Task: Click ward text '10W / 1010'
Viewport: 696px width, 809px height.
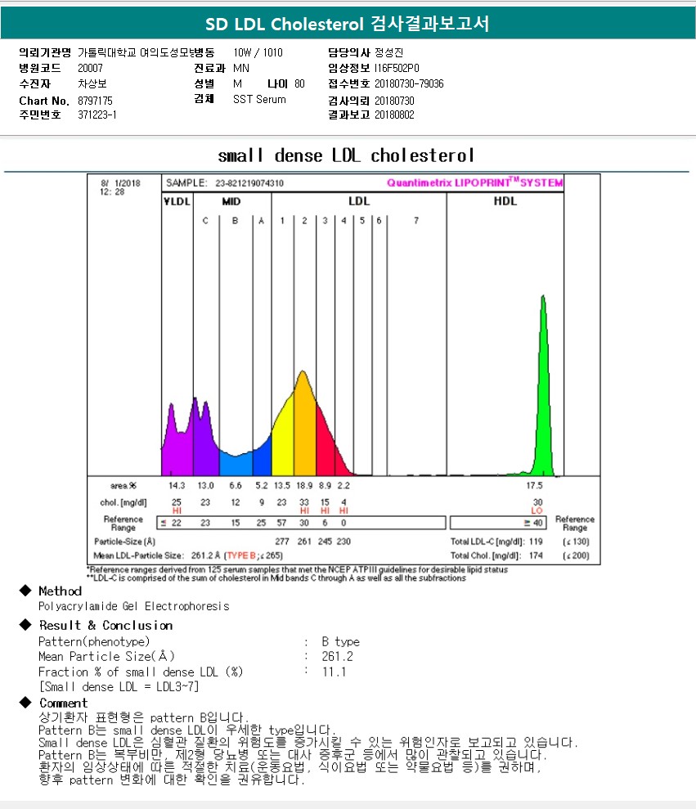Action: pos(258,52)
